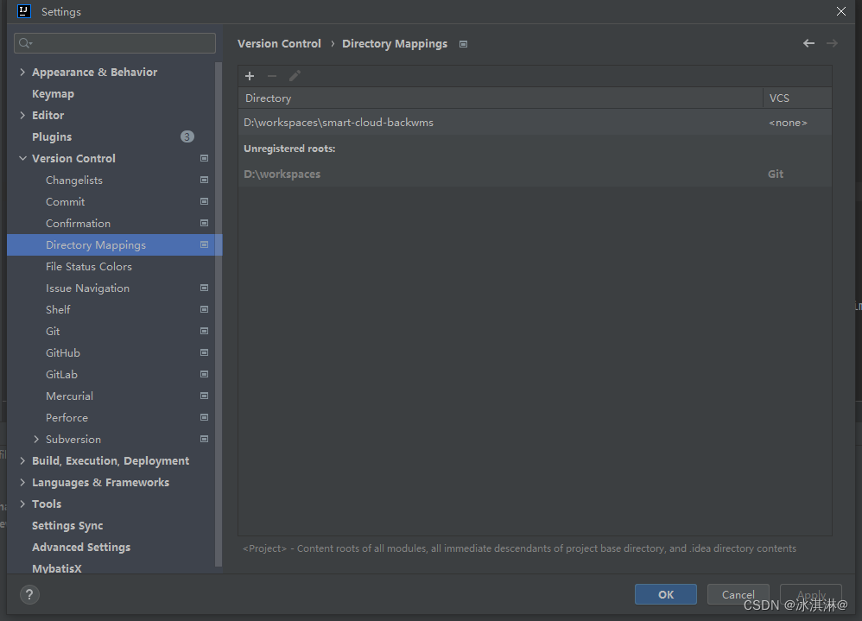
Task: Collapse the Version Control section
Action: click(22, 158)
